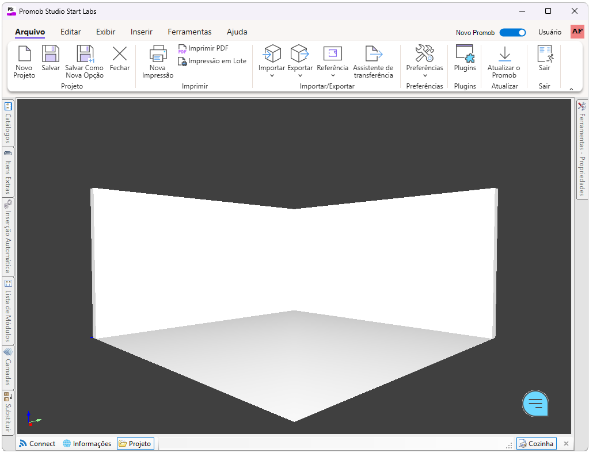Expand the Importar dropdown arrow

[x=272, y=76]
